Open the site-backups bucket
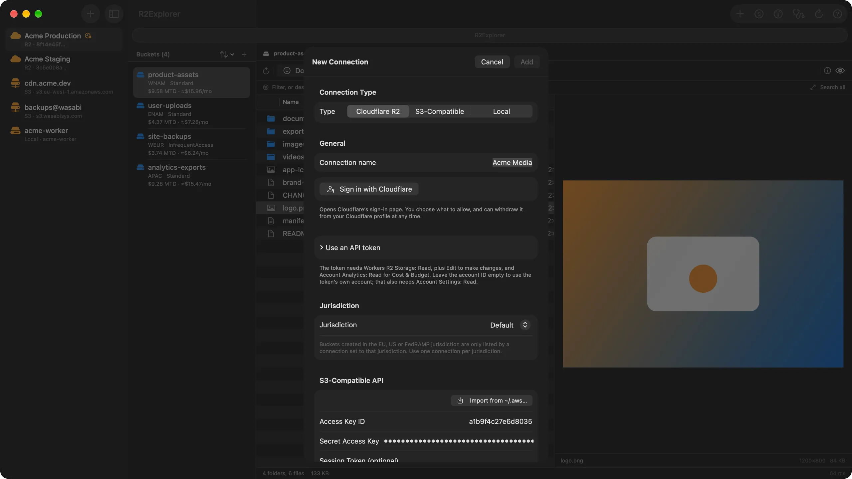This screenshot has height=479, width=852. pos(192,144)
